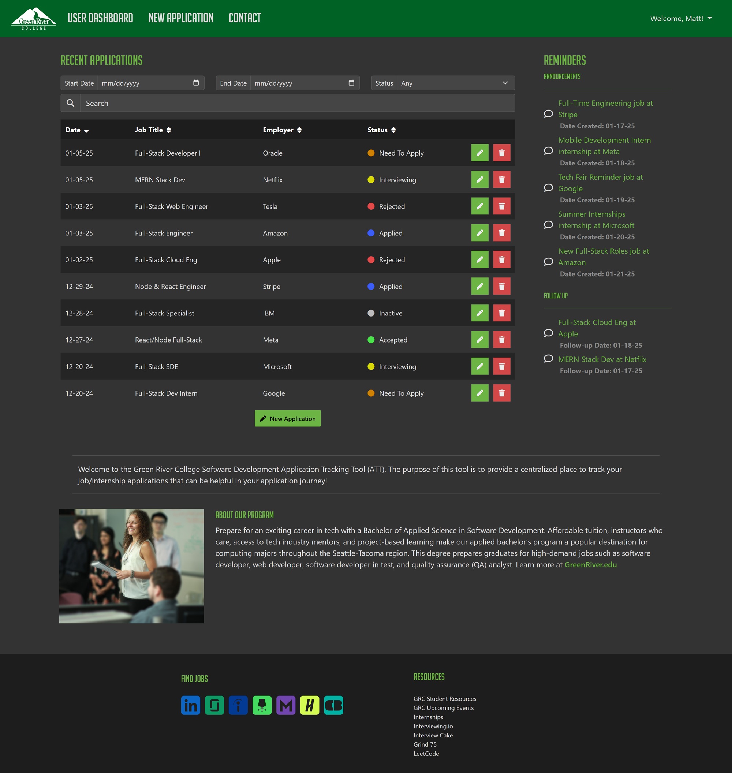Open the LinkedIn jobs icon

coord(190,705)
